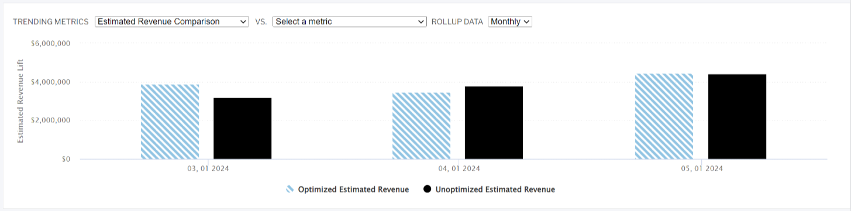Click the black circle Unoptimized legend icon
Viewport: 851px width, 211px height.
(427, 189)
